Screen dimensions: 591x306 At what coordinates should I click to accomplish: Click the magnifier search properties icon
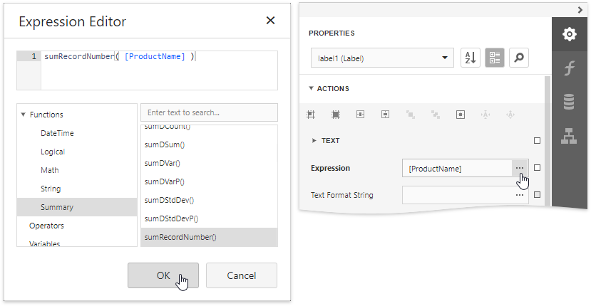click(x=519, y=58)
